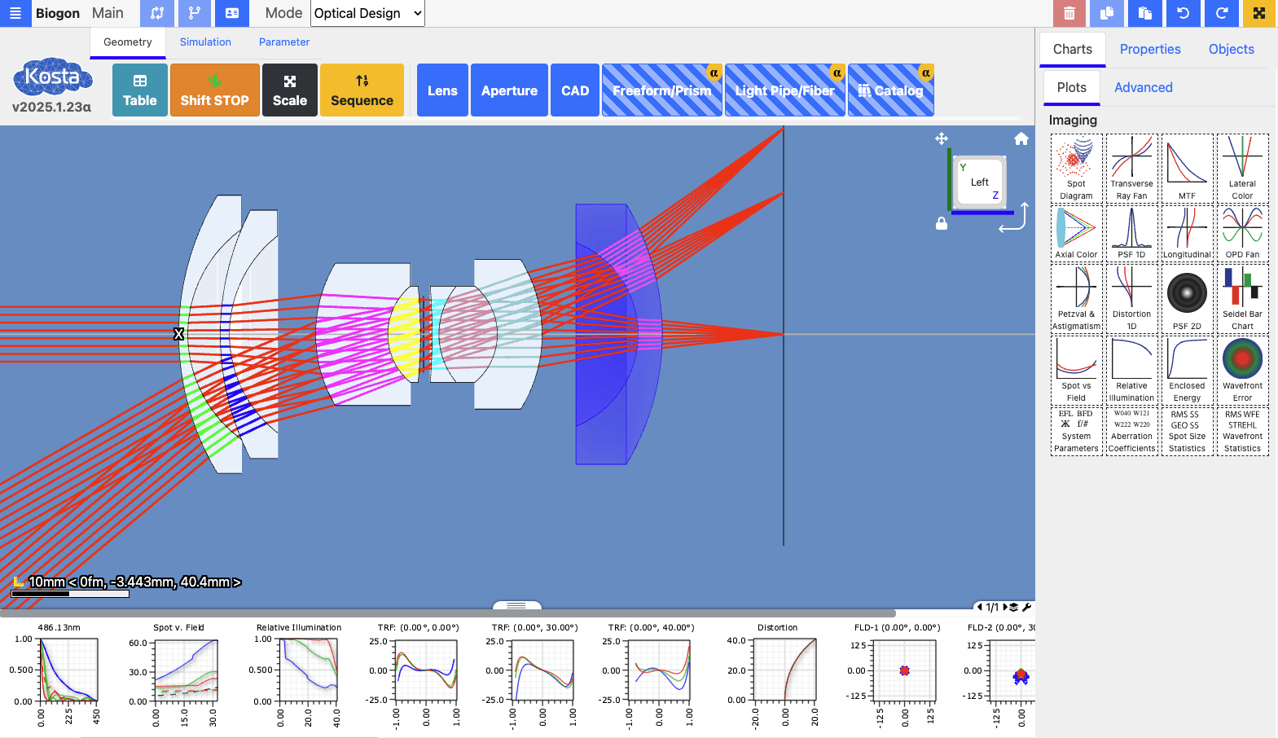Click the undo arrow icon
Viewport: 1278px width, 738px height.
tap(1183, 13)
